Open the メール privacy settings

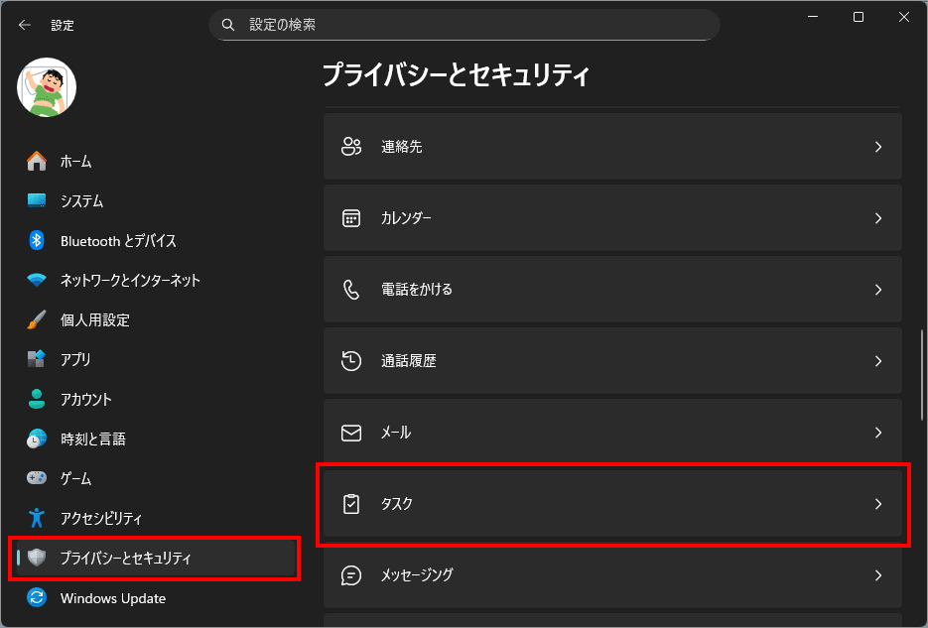tap(612, 433)
